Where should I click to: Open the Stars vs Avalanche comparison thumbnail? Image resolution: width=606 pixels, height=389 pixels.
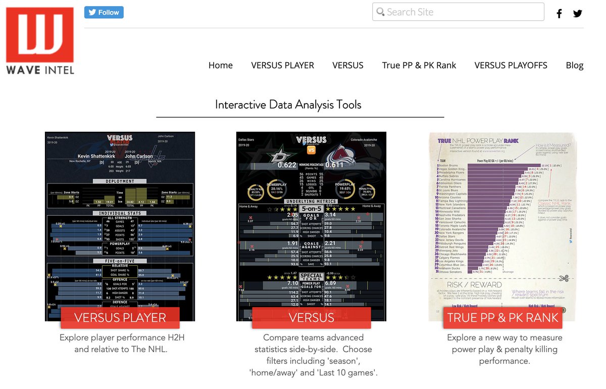pos(312,226)
